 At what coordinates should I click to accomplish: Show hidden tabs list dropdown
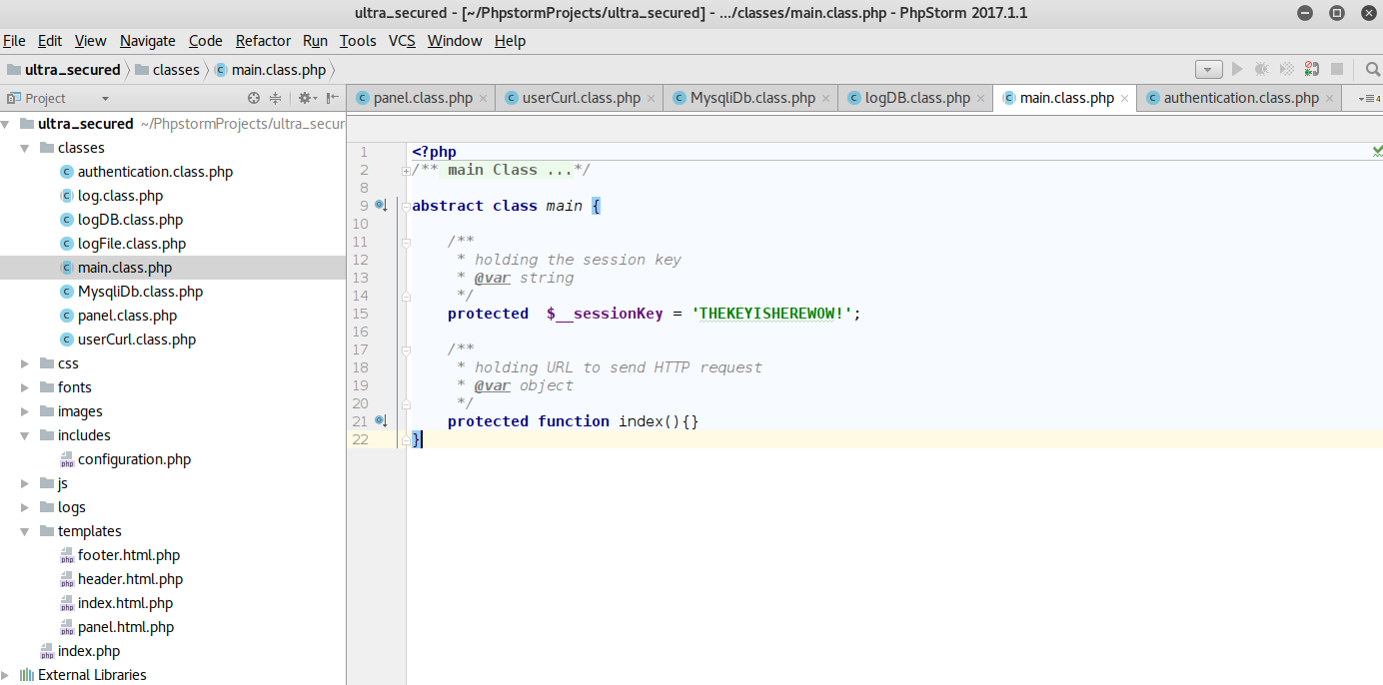pyautogui.click(x=1370, y=98)
